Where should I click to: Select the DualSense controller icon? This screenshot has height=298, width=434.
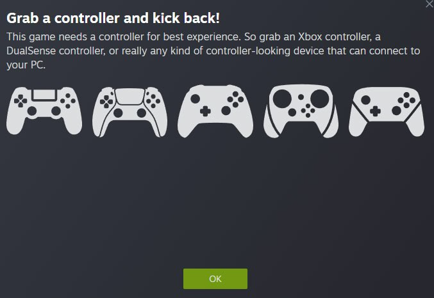pyautogui.click(x=129, y=112)
